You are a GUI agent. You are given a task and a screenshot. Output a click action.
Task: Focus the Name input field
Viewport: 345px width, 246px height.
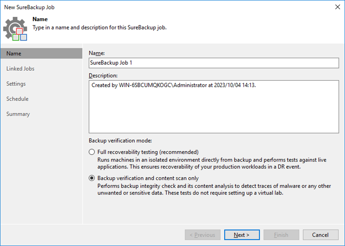(x=214, y=63)
